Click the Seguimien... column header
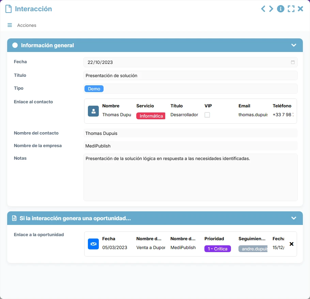Image resolution: width=310 pixels, height=299 pixels. point(252,239)
